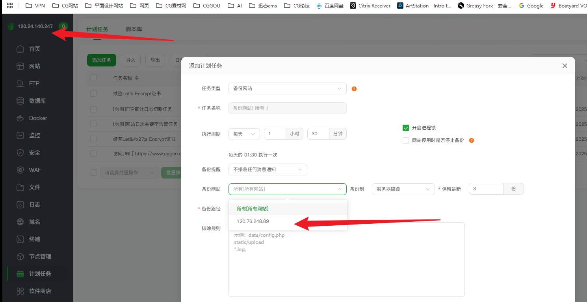
Task: Disable the 开启进程锁 checkbox
Action: (406, 127)
